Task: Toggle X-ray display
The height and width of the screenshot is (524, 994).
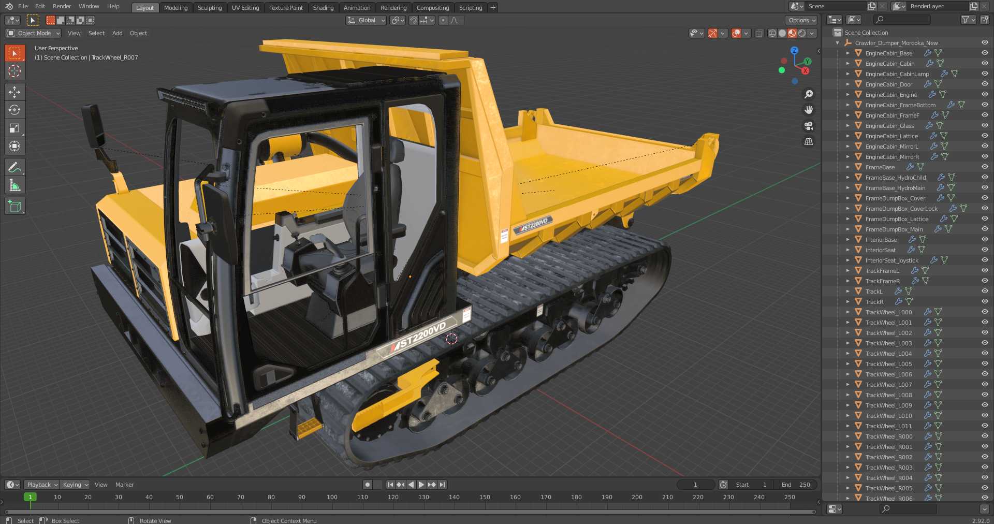Action: point(759,33)
